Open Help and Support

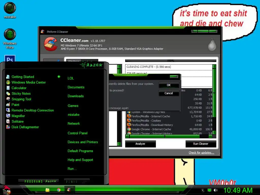click(x=80, y=160)
